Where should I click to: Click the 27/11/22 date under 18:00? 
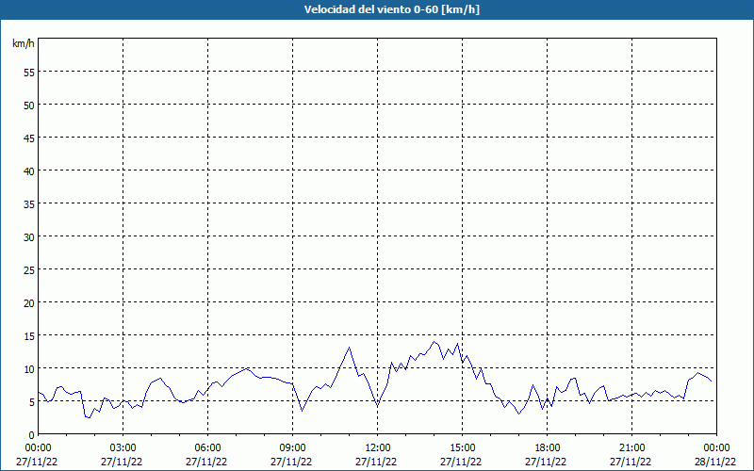pyautogui.click(x=546, y=462)
